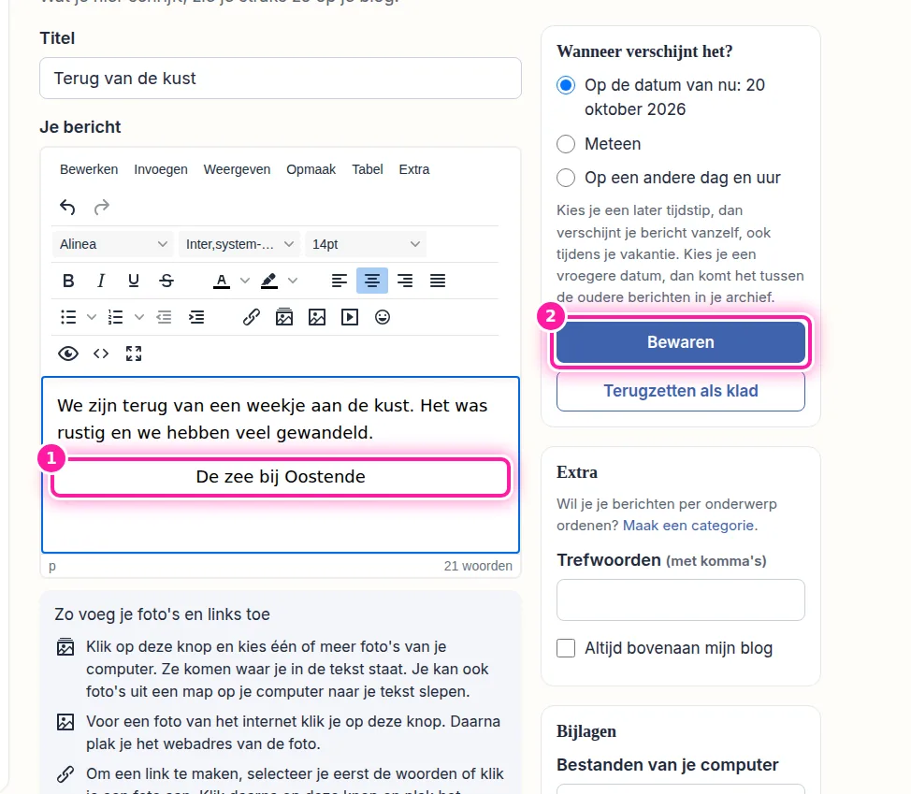Insert a media video
Screen dimensions: 911x794
coord(349,317)
